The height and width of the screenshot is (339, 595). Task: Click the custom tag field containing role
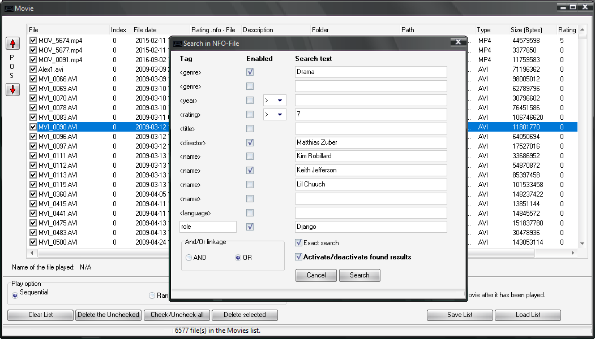[208, 227]
